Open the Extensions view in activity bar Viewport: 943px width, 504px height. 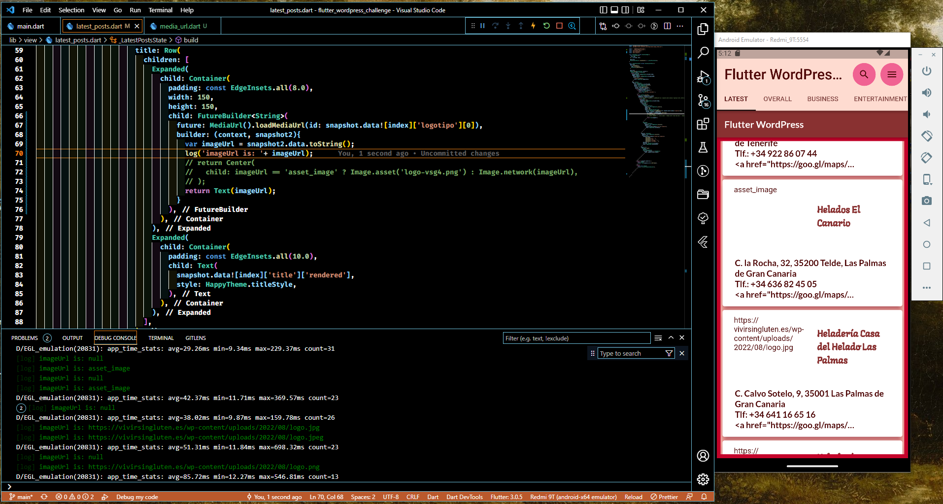tap(703, 124)
